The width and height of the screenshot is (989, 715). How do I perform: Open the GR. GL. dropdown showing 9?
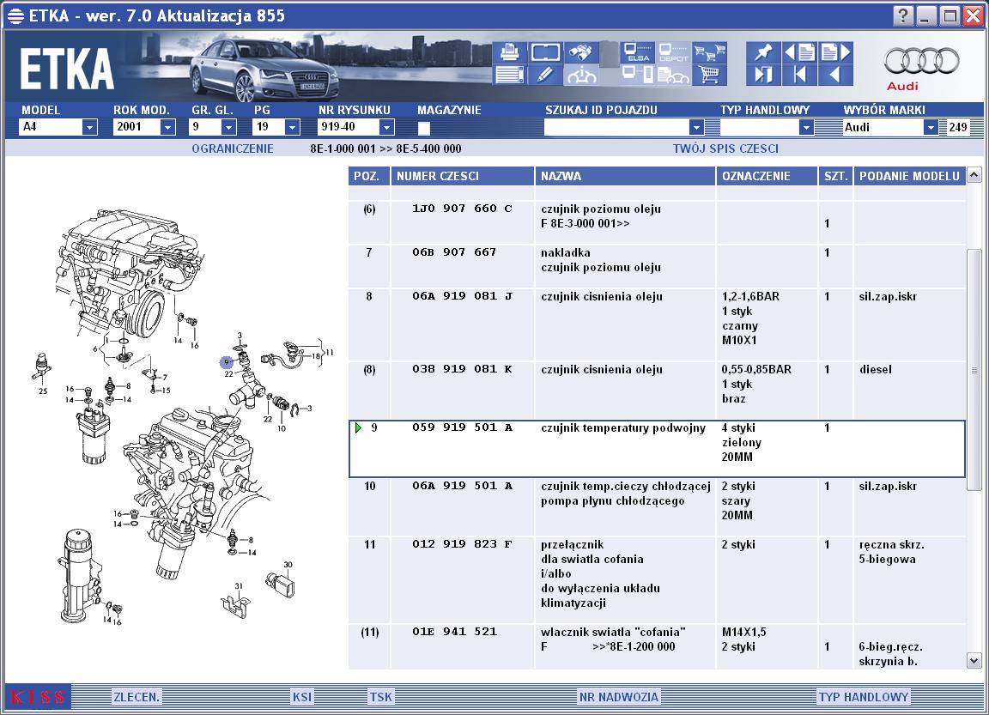point(228,127)
